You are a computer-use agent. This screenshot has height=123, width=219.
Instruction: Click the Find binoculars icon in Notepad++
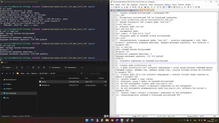pyautogui.click(x=145, y=7)
